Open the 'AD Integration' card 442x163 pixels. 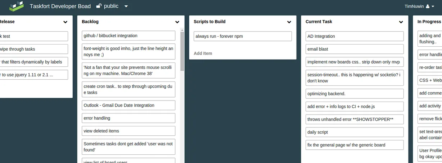click(x=355, y=36)
